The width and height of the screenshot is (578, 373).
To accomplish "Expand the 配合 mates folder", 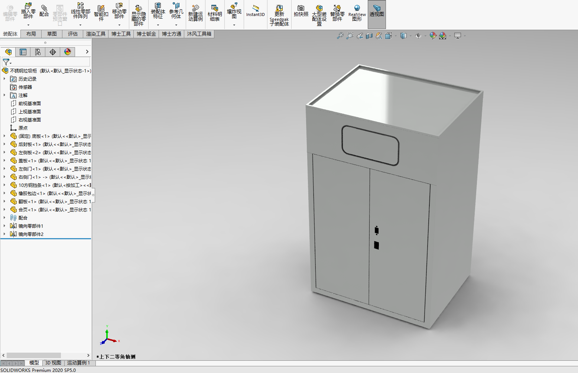I will [4, 218].
